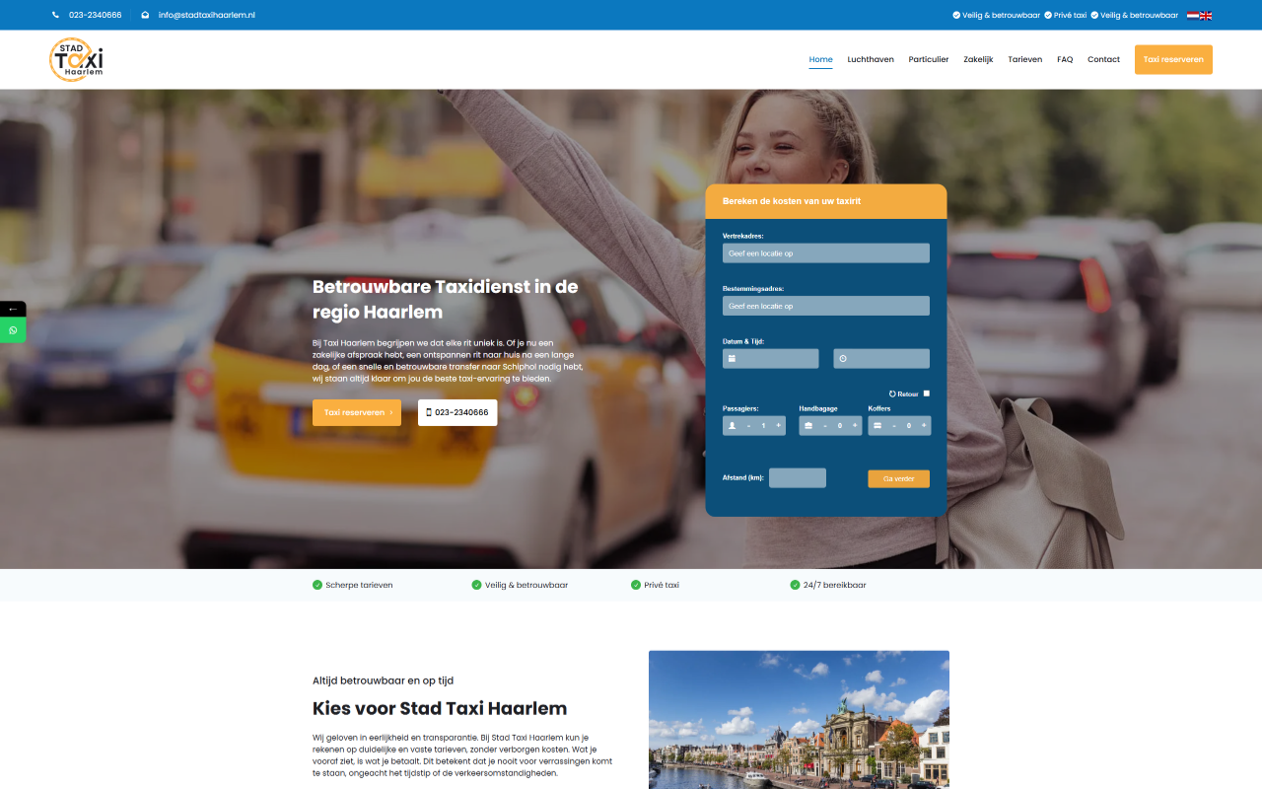Open the date picker field
This screenshot has height=789, width=1262.
click(x=771, y=359)
